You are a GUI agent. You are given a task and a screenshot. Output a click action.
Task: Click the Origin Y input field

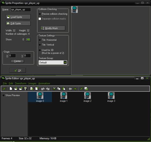click(x=27, y=55)
